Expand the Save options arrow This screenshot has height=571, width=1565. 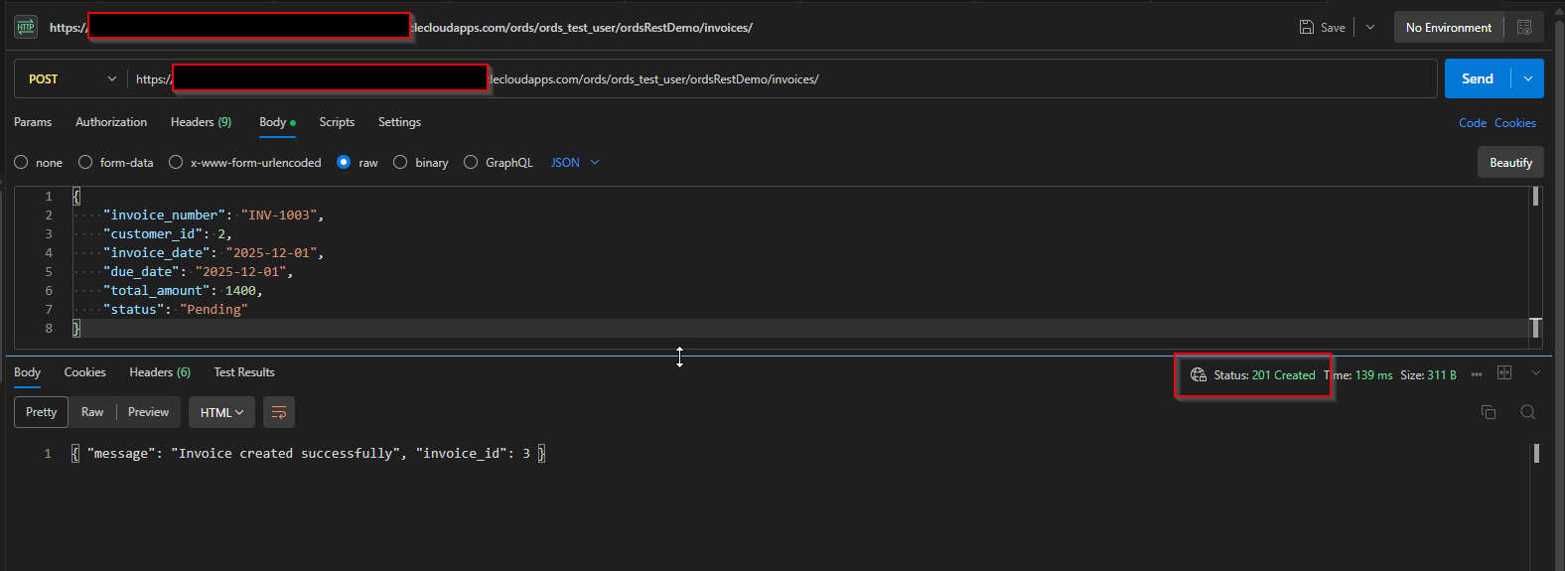click(1370, 27)
